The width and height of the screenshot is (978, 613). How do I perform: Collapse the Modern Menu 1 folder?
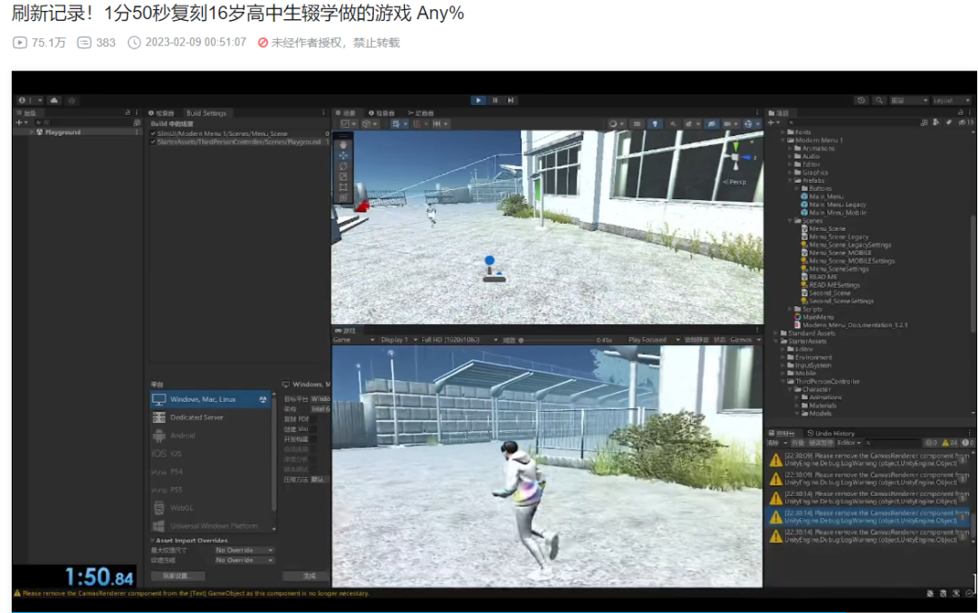pos(782,140)
